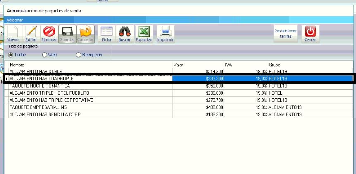Select ALOJAMIENTO HAB DOBLE row
Image resolution: width=356 pixels, height=174 pixels.
click(x=36, y=72)
